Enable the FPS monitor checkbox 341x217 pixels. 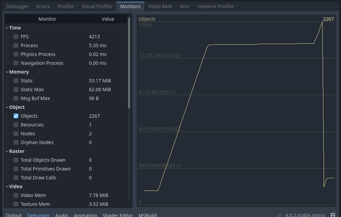[x=16, y=36]
